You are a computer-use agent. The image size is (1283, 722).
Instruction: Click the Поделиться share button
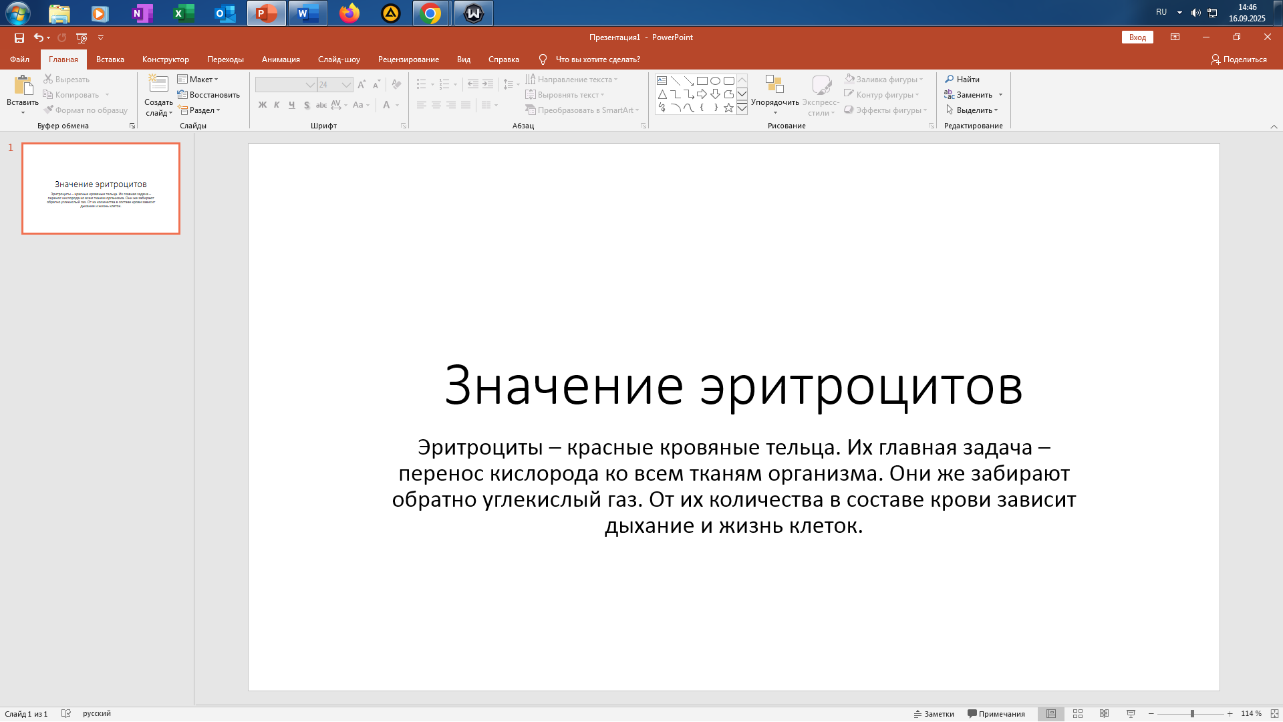[1238, 59]
